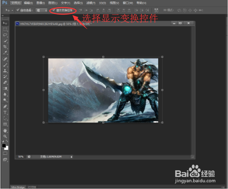The height and width of the screenshot is (189, 228).
Task: Reset default foreground and background colors
Action: [3, 141]
